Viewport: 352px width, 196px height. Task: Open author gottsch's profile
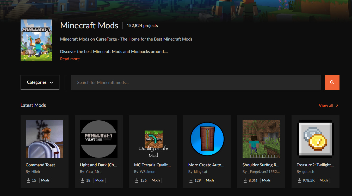[308, 172]
